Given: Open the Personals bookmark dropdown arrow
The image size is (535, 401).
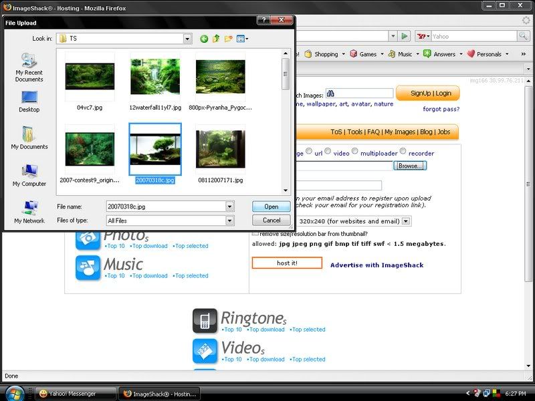Looking at the screenshot, I should click(507, 54).
